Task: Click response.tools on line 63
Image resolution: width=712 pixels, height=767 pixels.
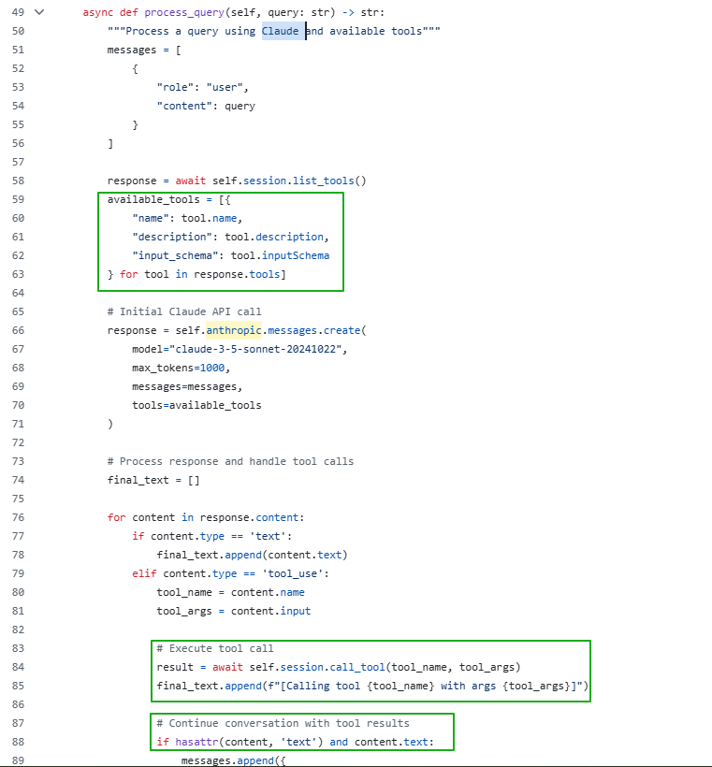Action: 237,274
